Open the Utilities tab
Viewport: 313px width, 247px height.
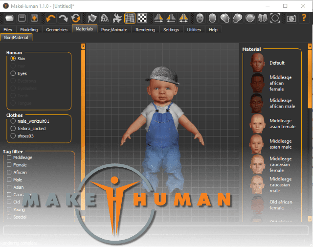coord(194,29)
